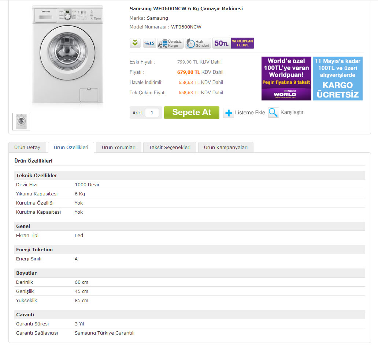Click the 1000 Devir value
Image resolution: width=378 pixels, height=347 pixels.
[x=87, y=185]
